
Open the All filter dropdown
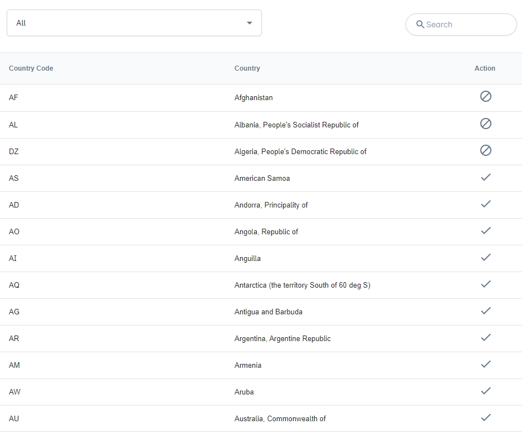pyautogui.click(x=134, y=23)
